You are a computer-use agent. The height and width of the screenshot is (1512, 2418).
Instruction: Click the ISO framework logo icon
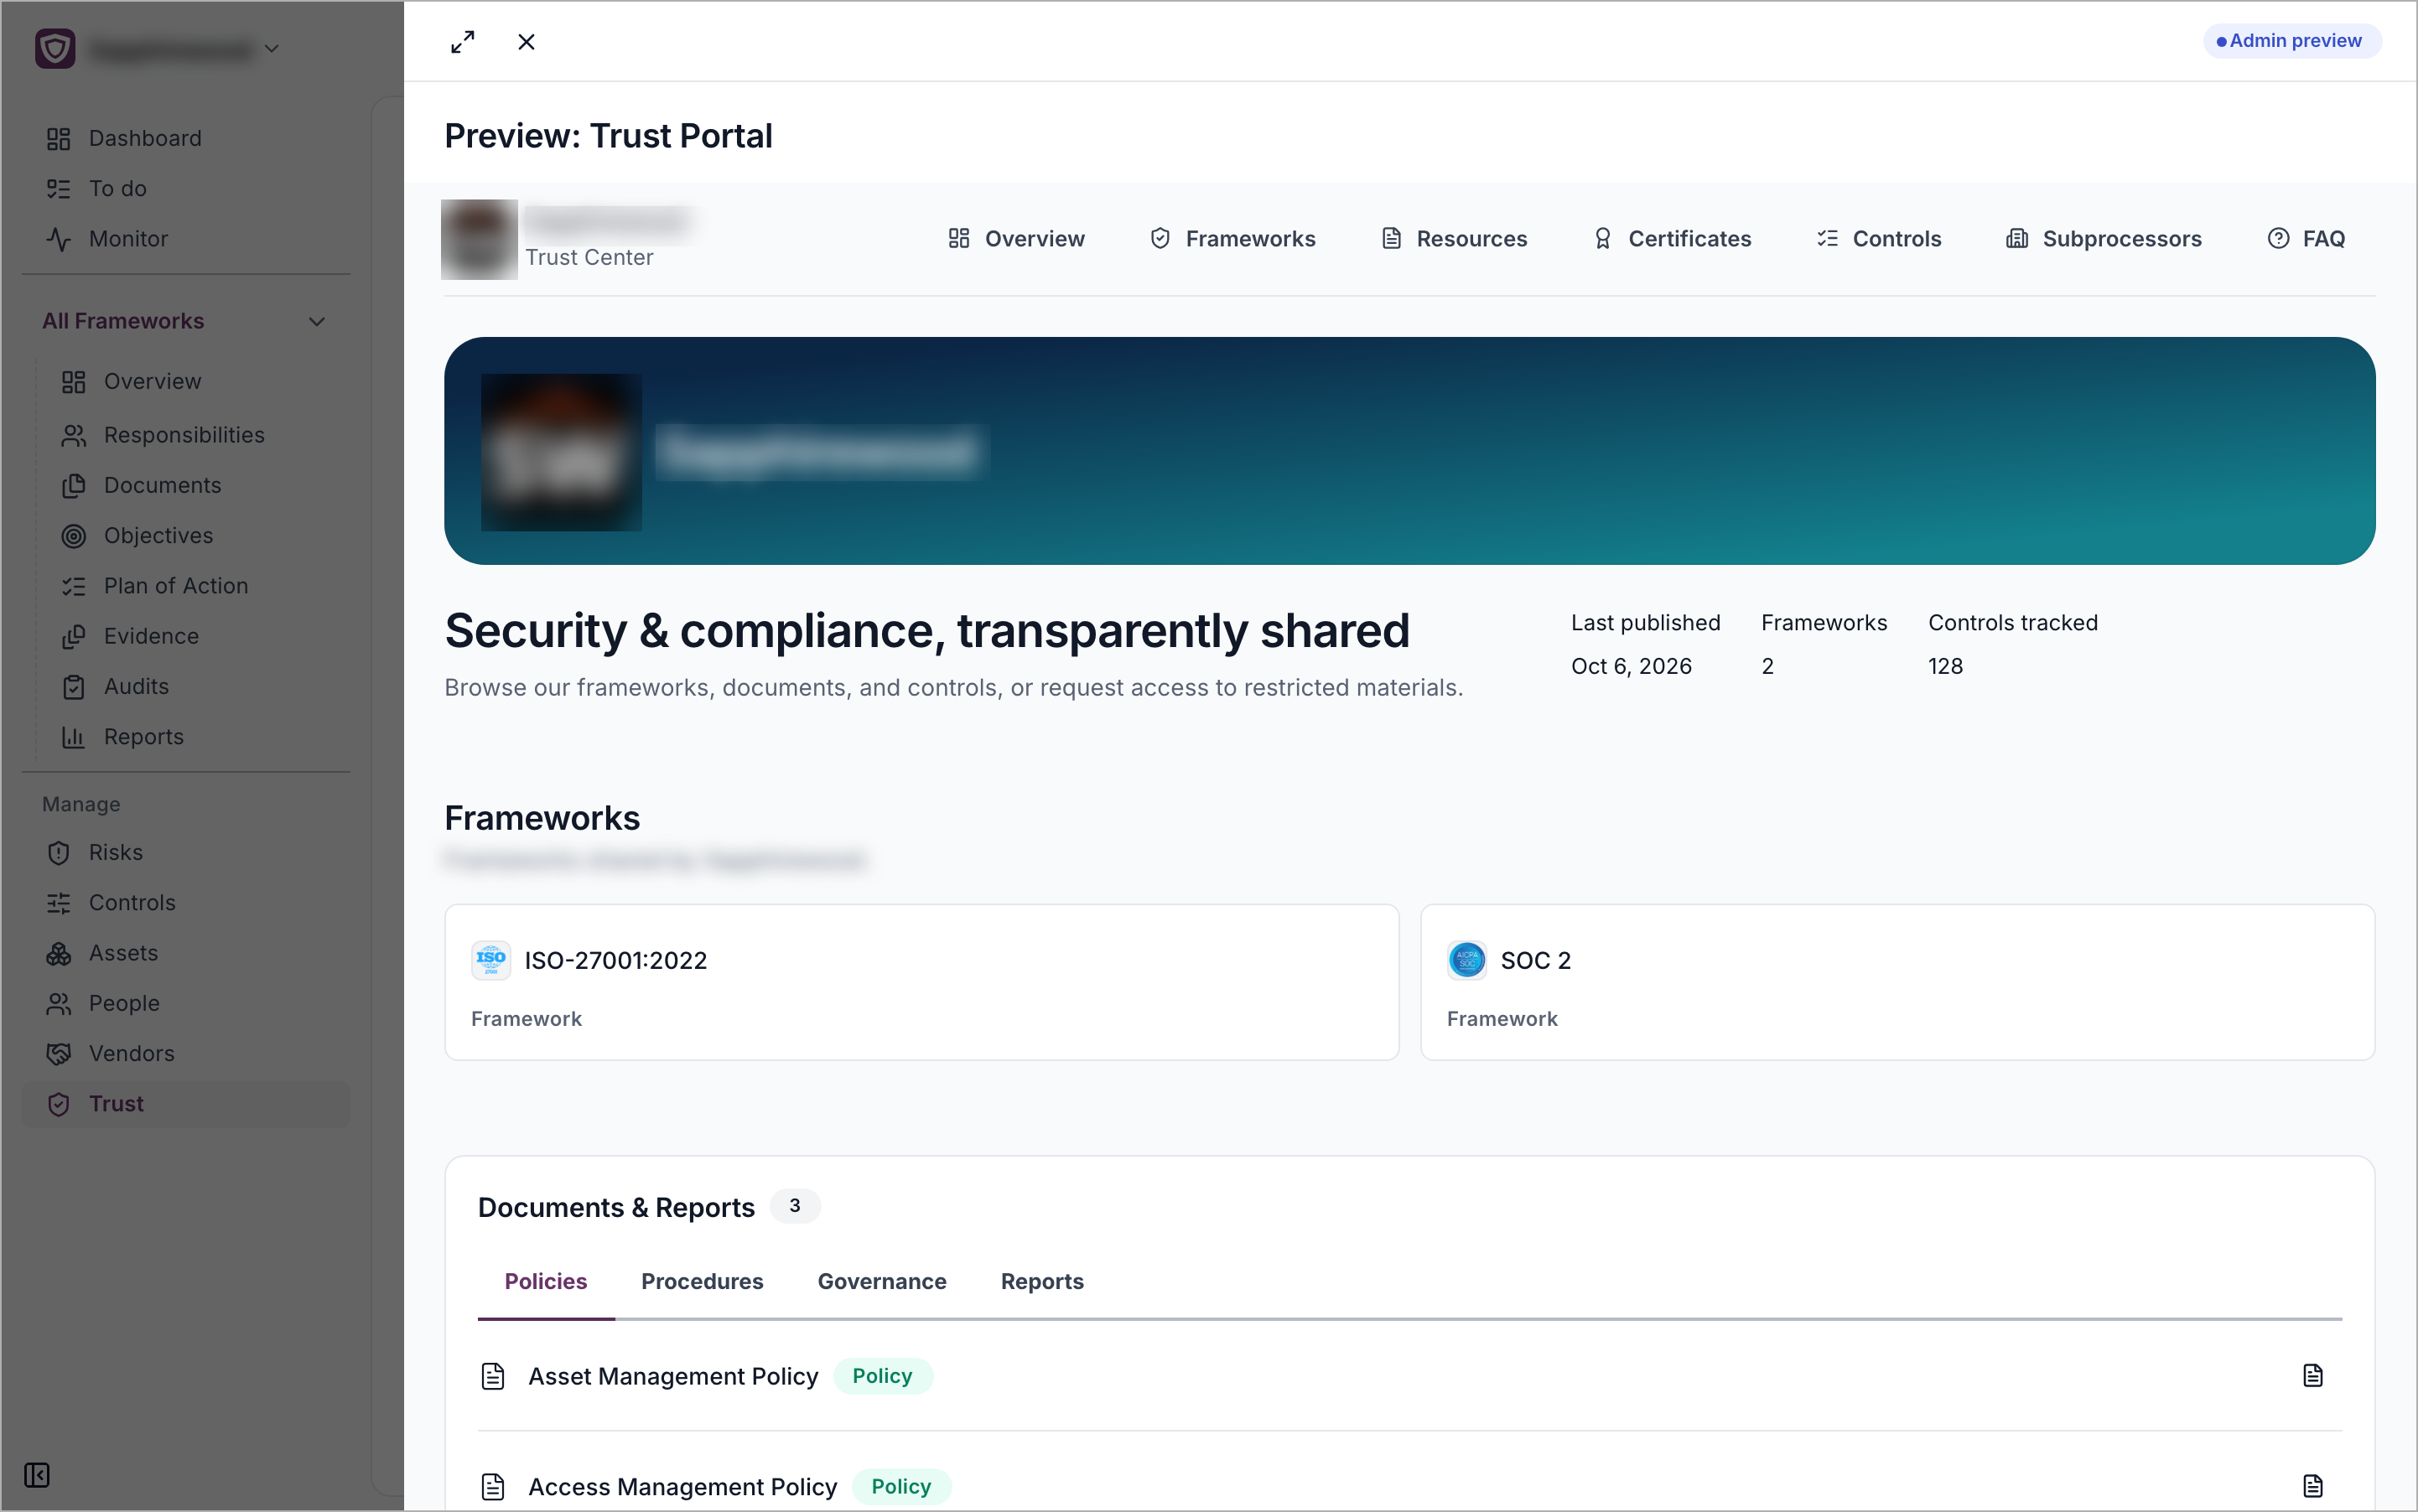pos(490,960)
